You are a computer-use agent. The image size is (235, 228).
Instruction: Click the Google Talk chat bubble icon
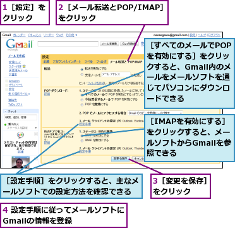(x=20, y=136)
